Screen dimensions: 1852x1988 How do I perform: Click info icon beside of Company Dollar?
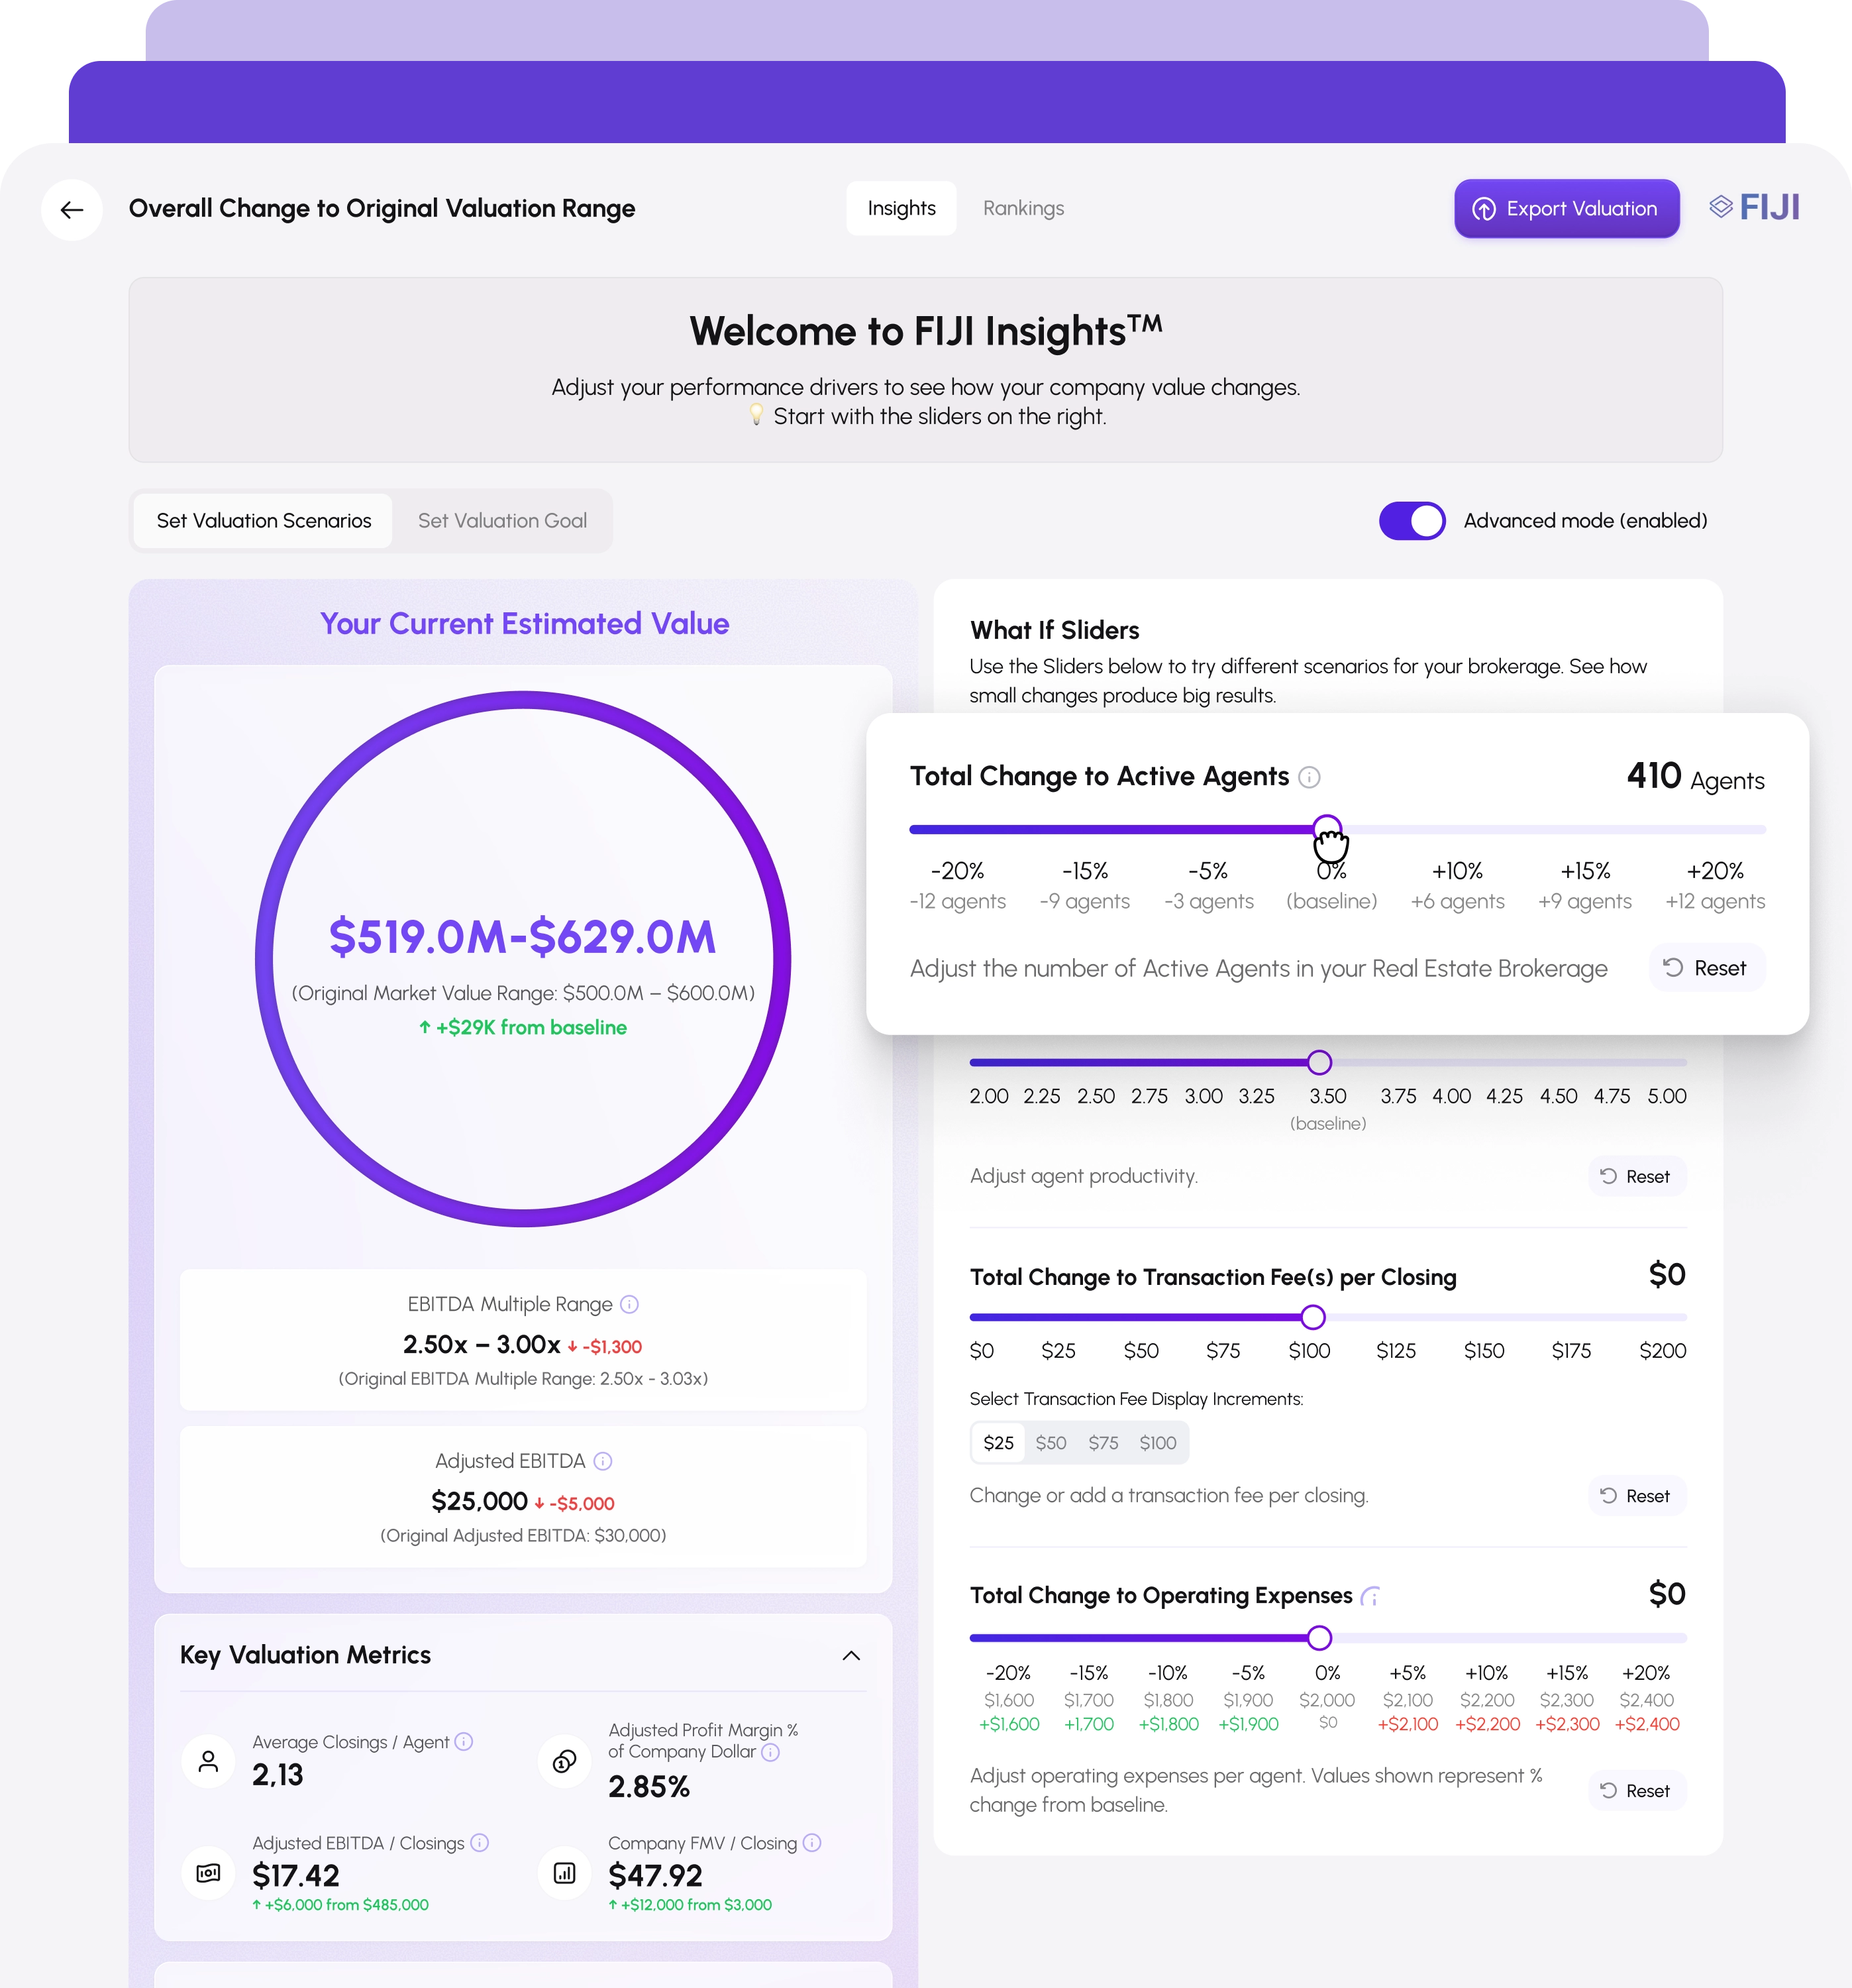[770, 1752]
